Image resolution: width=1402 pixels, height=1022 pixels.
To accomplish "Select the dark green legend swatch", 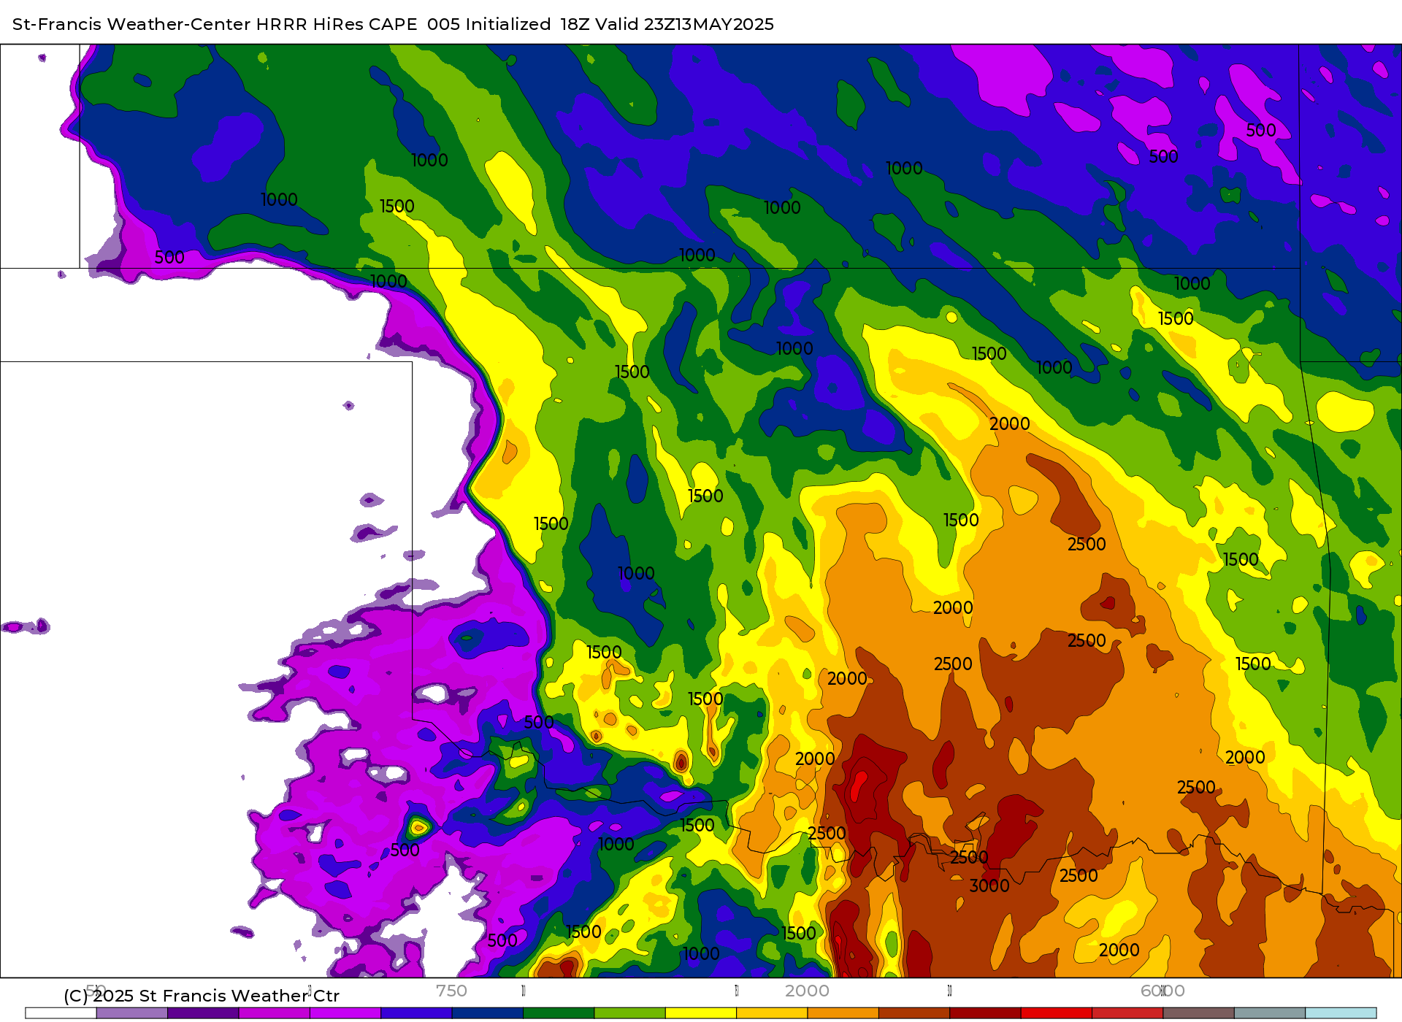I will pyautogui.click(x=559, y=1013).
